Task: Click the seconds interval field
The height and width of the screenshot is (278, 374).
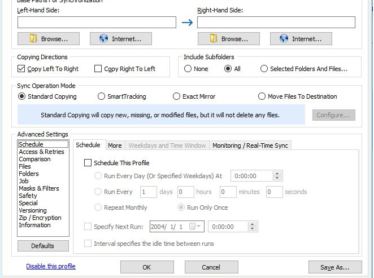Action: [x=275, y=192]
